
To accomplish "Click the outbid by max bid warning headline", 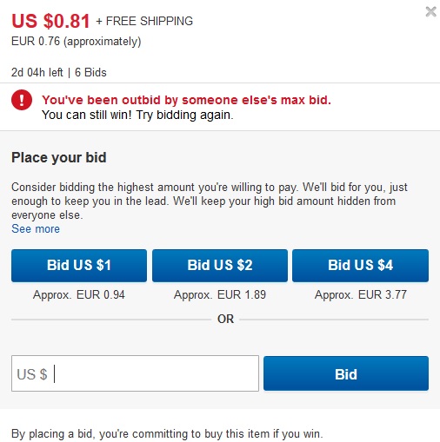I will [x=186, y=100].
